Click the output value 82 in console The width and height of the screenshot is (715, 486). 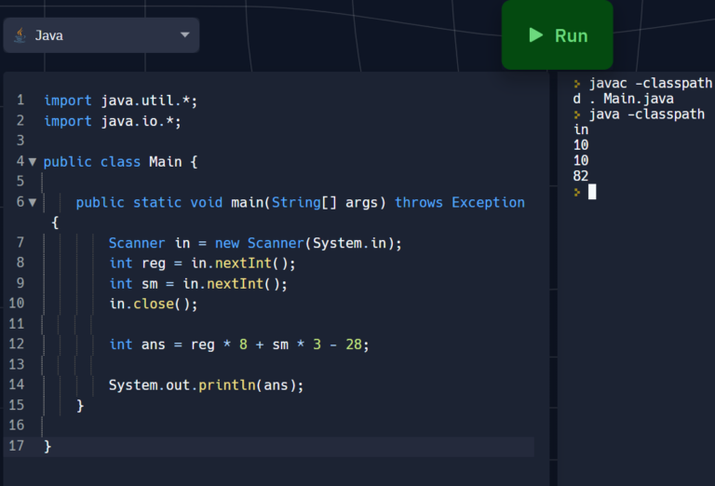[581, 176]
